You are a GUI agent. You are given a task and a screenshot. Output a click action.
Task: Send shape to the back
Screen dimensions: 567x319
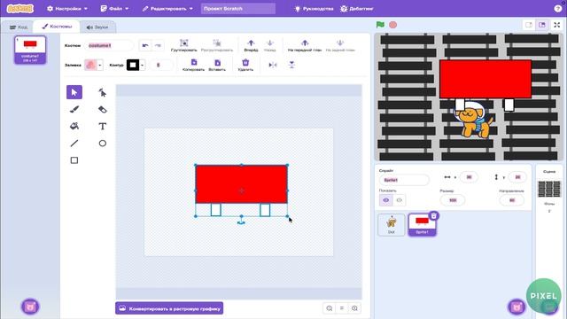point(340,45)
